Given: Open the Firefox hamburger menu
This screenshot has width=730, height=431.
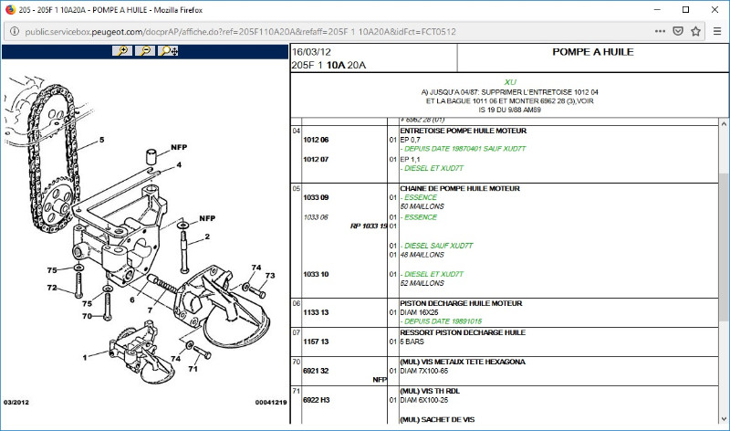Looking at the screenshot, I should 717,31.
